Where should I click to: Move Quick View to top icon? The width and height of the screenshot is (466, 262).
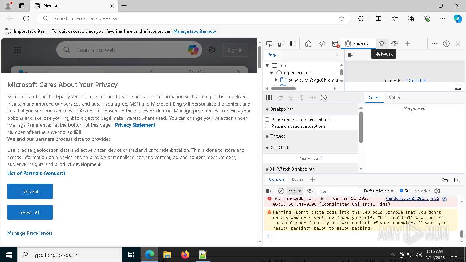445,179
